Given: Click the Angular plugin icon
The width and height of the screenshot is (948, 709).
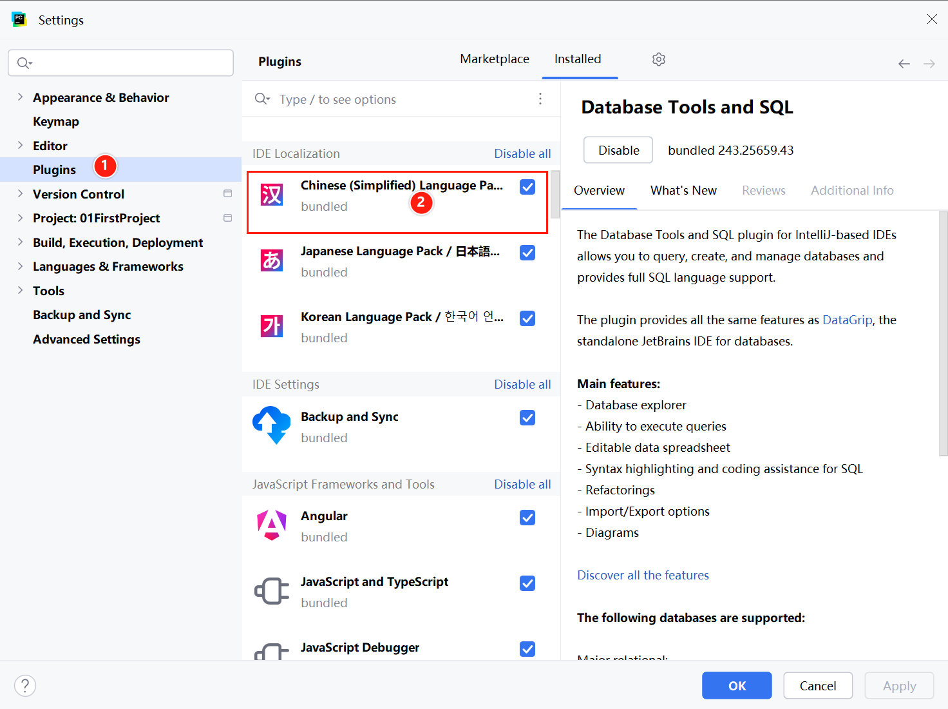Looking at the screenshot, I should pos(272,525).
